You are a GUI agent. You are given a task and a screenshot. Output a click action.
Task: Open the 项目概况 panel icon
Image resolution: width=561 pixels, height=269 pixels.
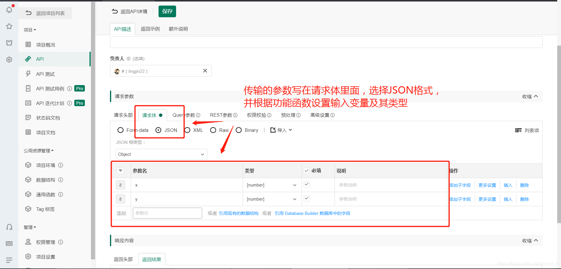point(28,44)
